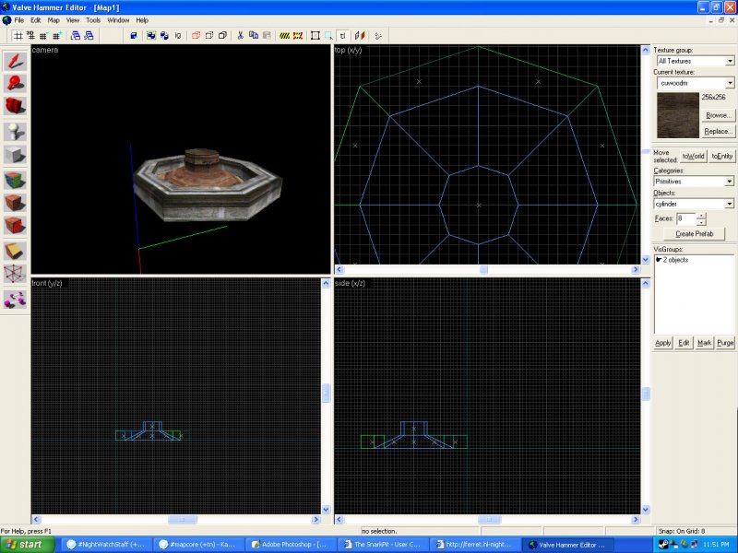Click the scissors Cut icon in toolbar
This screenshot has height=553, width=738.
point(240,36)
